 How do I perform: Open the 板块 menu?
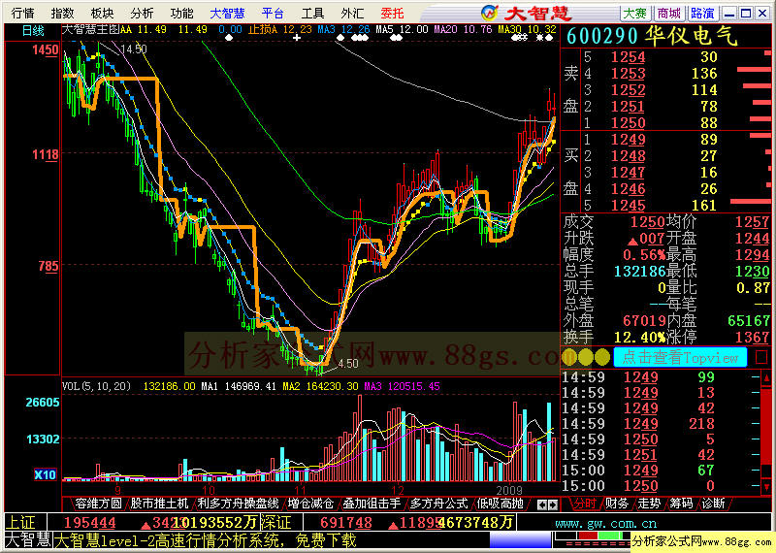coord(102,14)
